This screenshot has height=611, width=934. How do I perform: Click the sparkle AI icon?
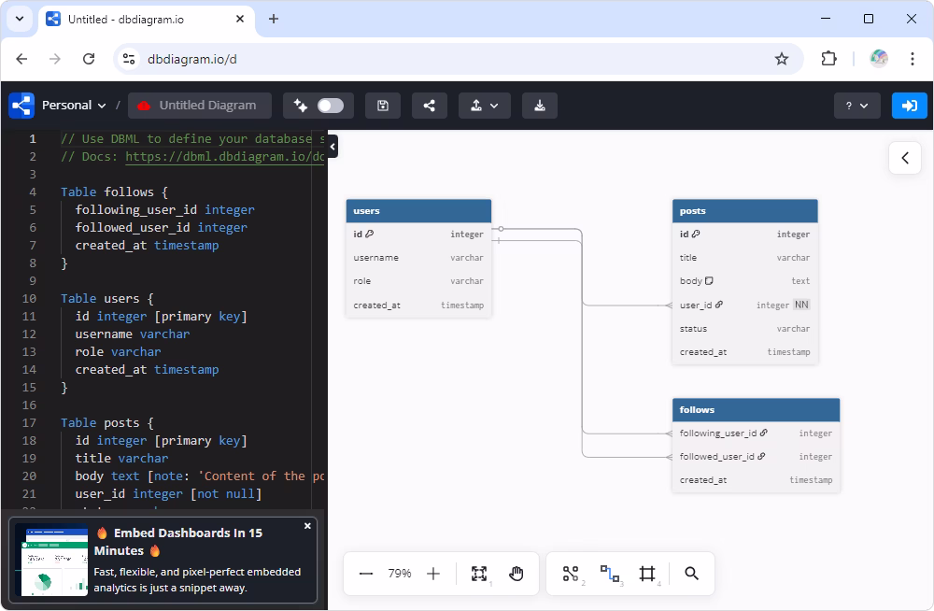coord(300,106)
